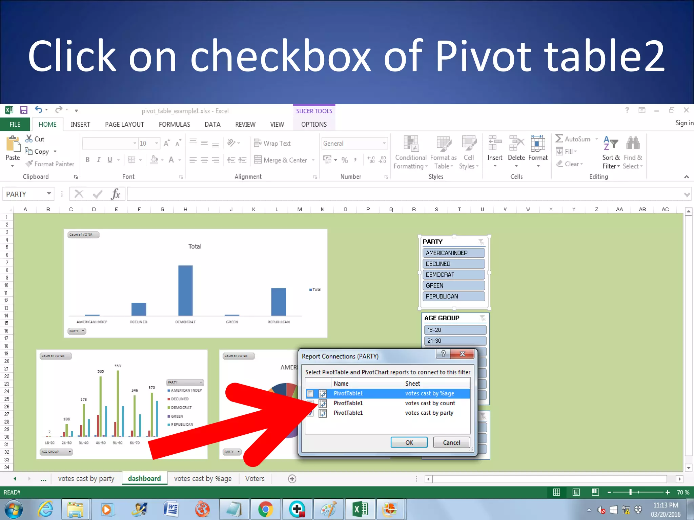Click the Format Painter brush
694x520 pixels.
[29, 164]
